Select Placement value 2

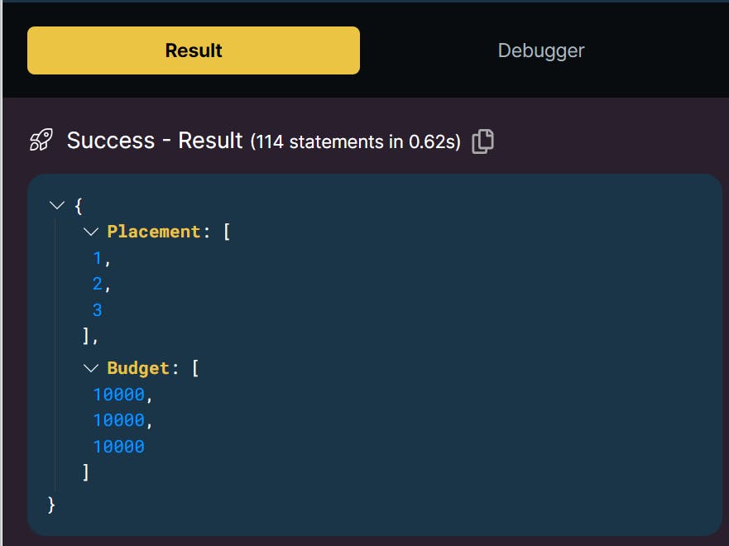97,285
